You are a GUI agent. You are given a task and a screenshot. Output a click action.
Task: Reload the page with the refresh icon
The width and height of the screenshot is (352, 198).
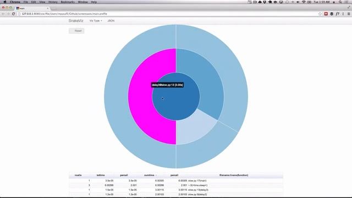[13, 14]
